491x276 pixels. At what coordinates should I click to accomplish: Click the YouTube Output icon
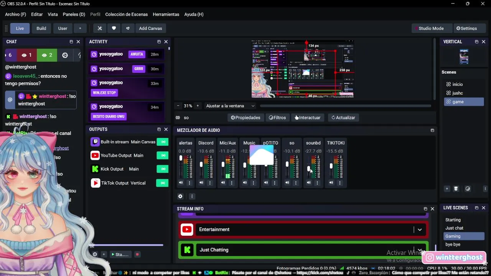tap(95, 155)
